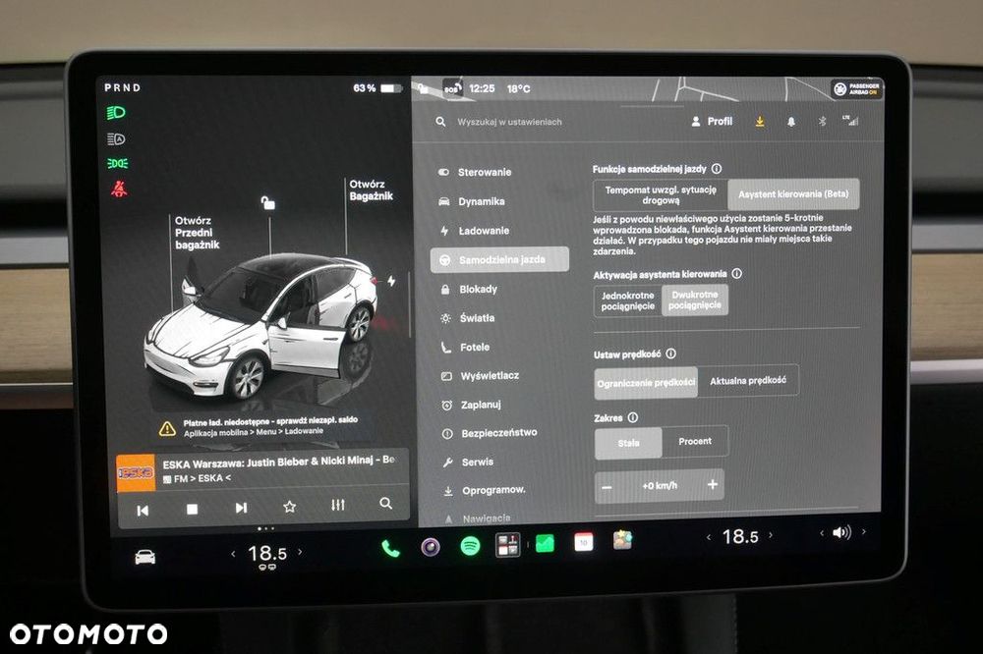Tap the passenger airbag status indicator

click(x=857, y=89)
